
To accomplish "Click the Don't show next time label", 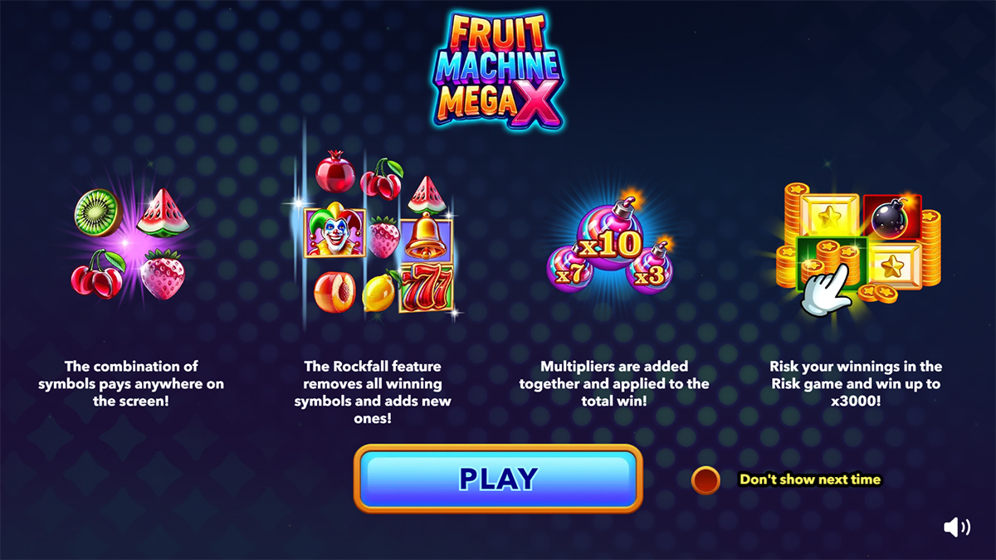I will tap(810, 480).
